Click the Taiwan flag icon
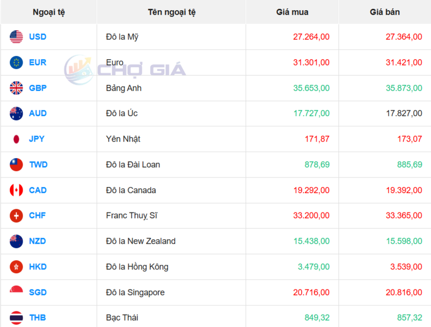The image size is (431, 327). click(x=16, y=165)
